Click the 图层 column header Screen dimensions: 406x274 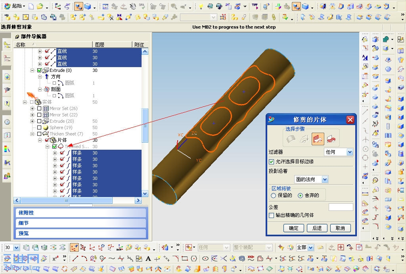[112, 44]
